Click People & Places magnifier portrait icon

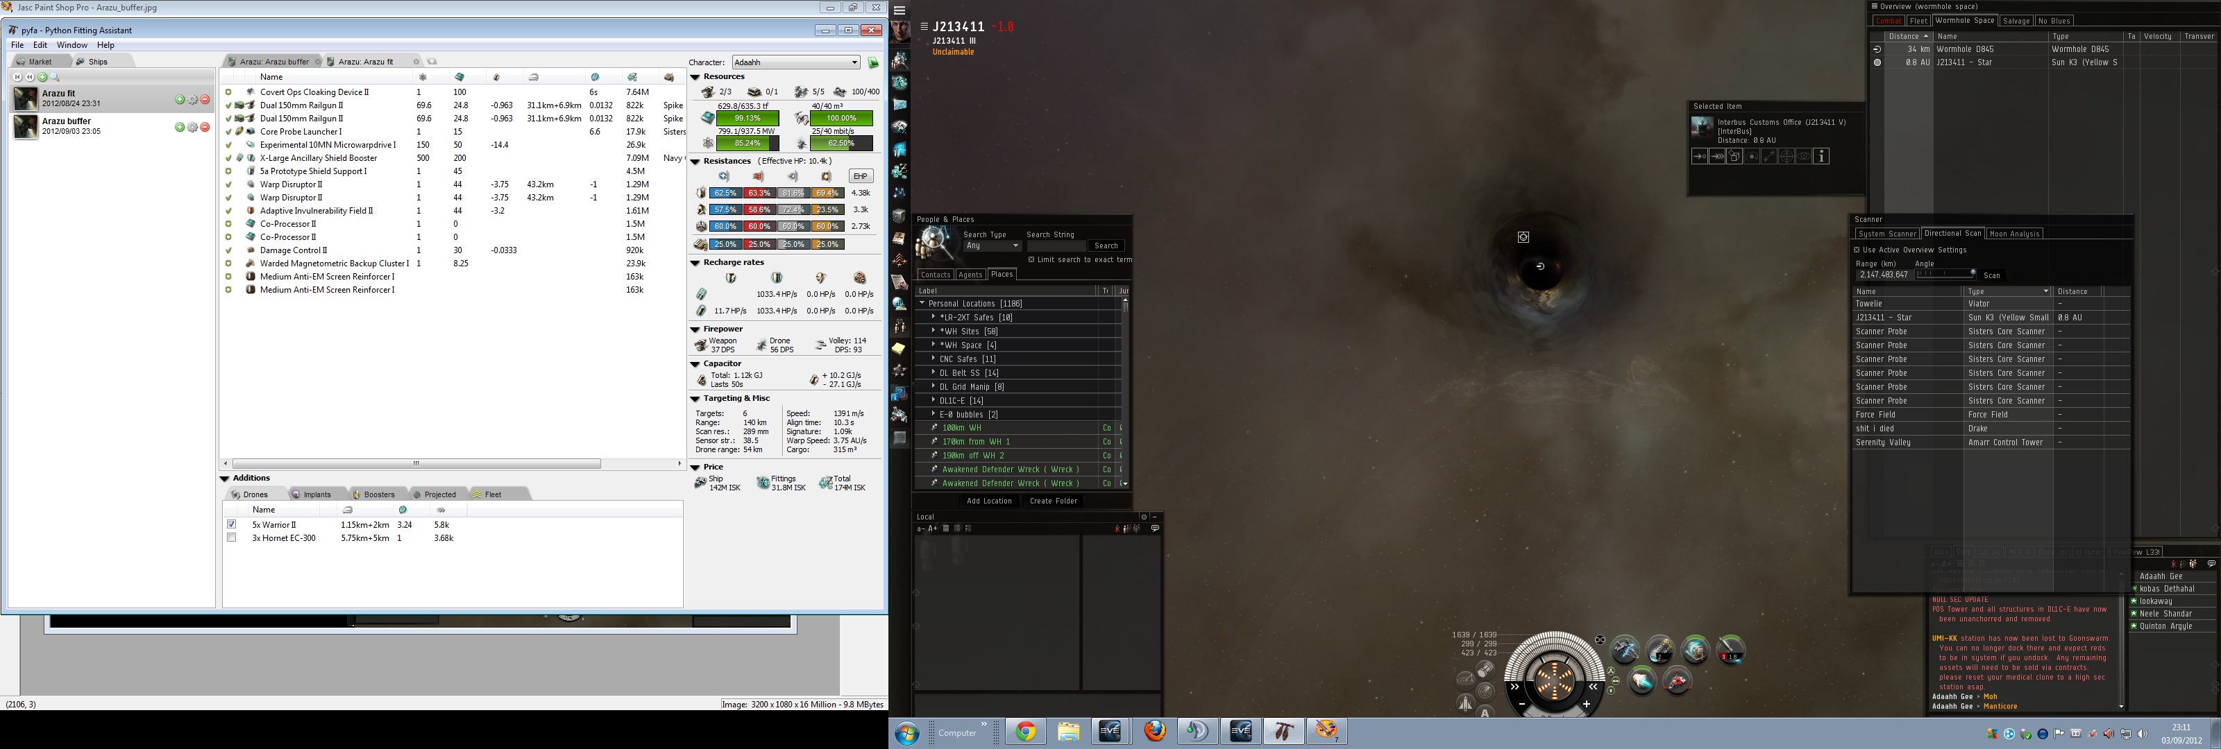click(x=934, y=241)
